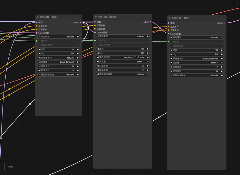Toggle 添加噪波 enable on the res_2s node

click(59, 37)
